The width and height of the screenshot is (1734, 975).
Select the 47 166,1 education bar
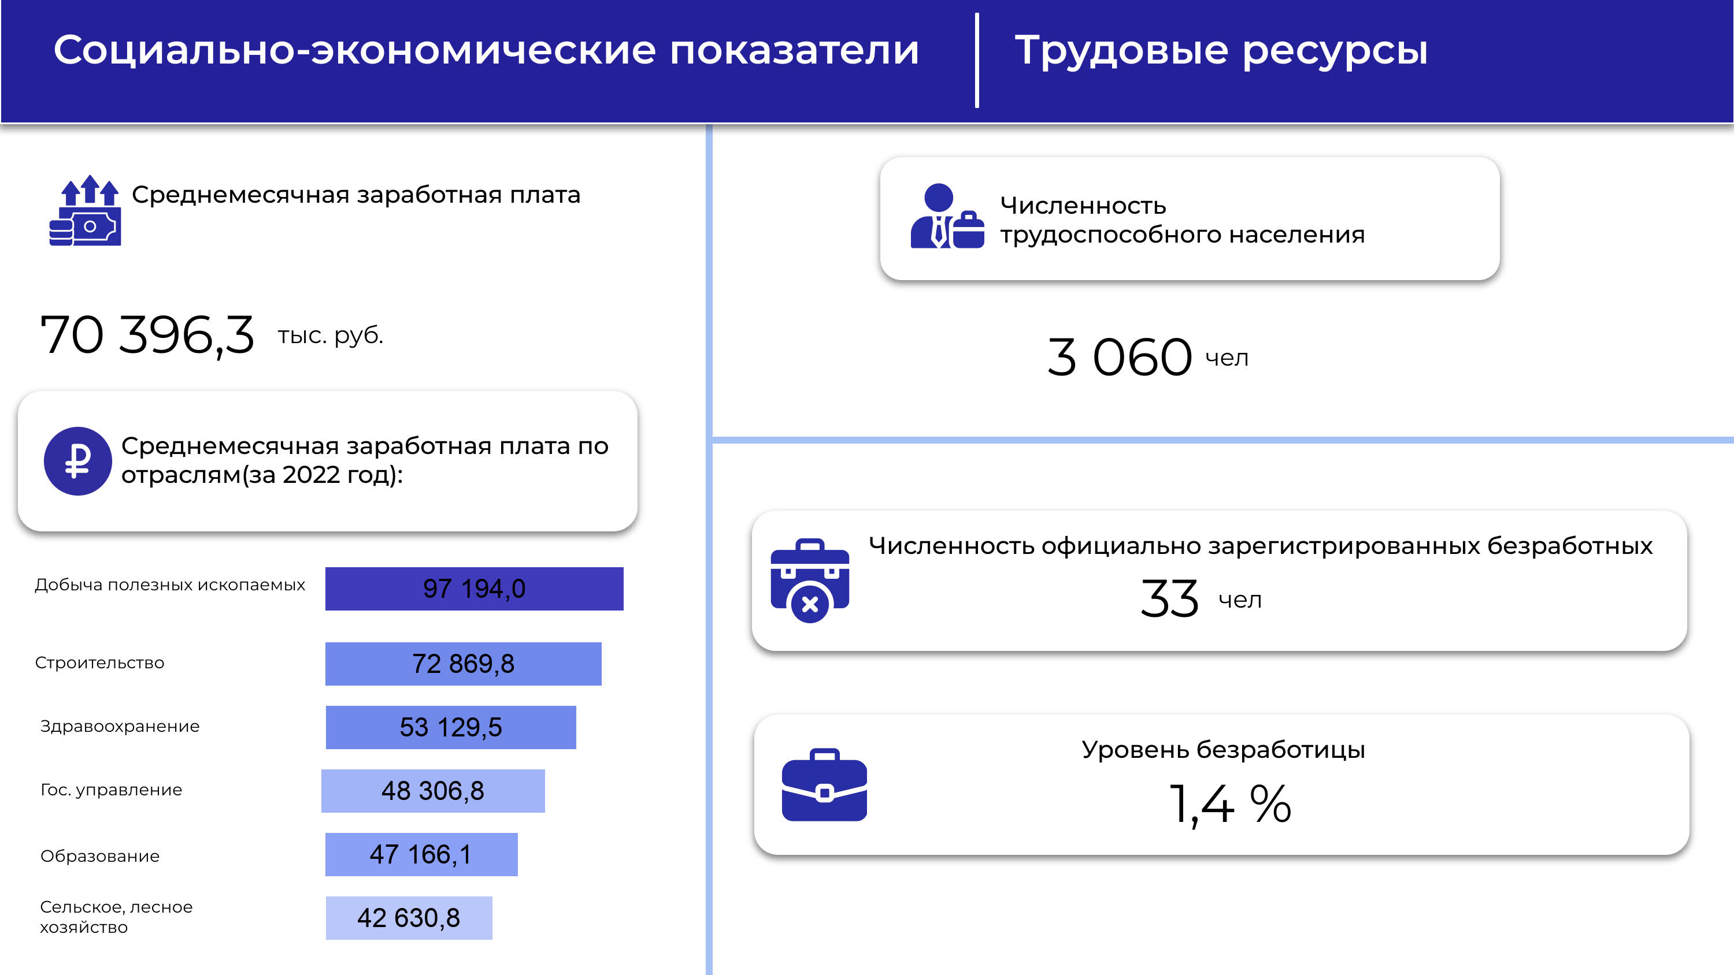click(421, 854)
